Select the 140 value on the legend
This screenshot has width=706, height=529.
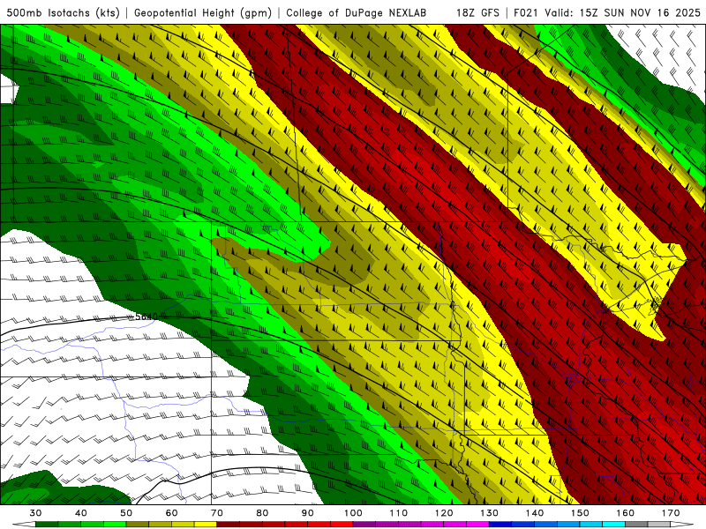535,513
